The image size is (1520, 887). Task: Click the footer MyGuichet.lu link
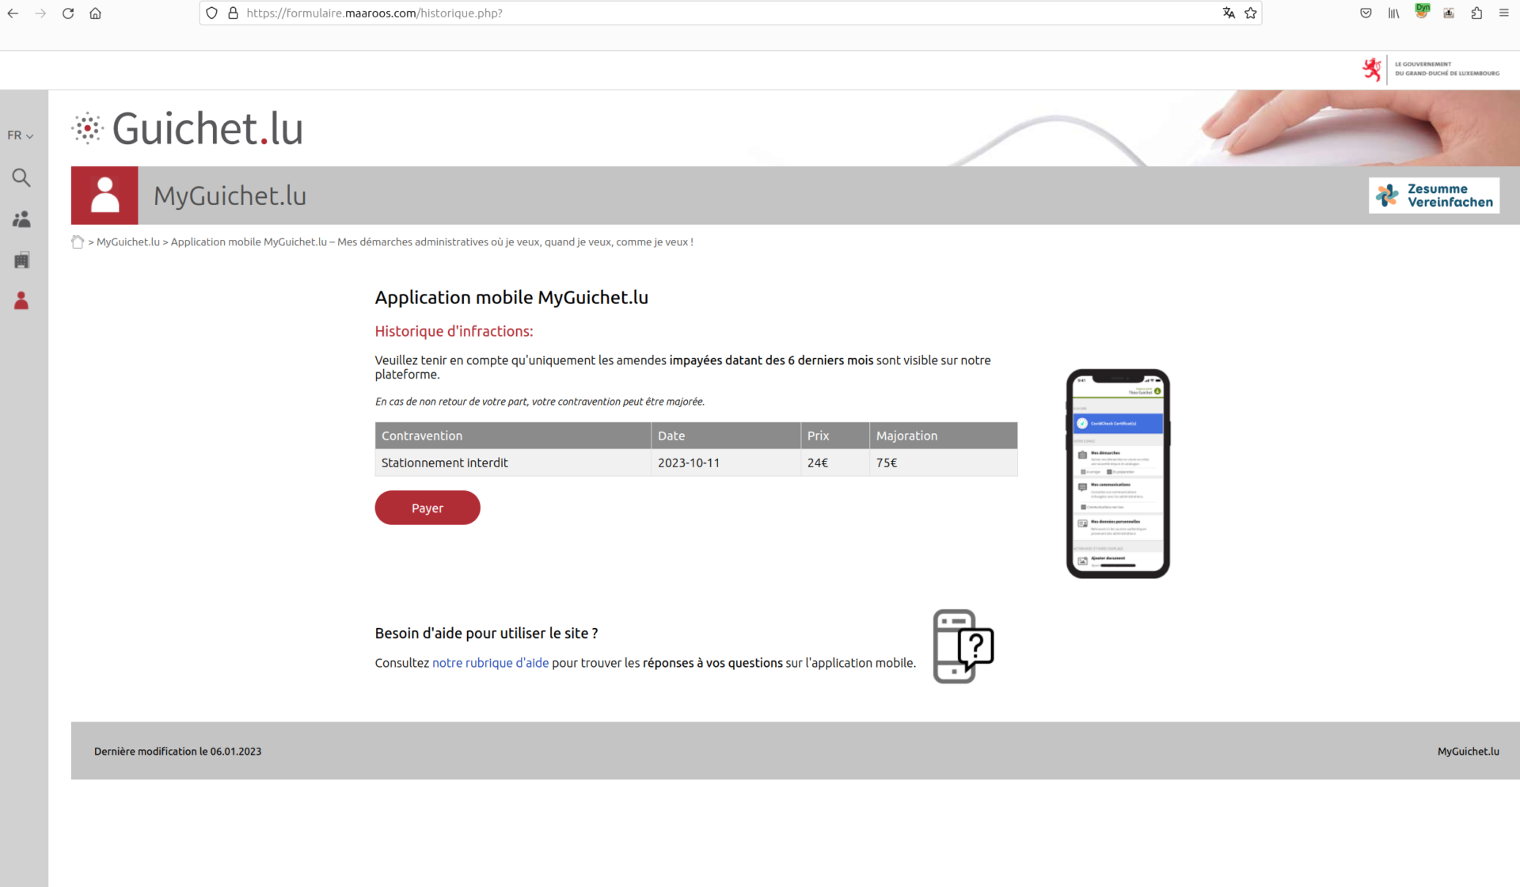1468,752
